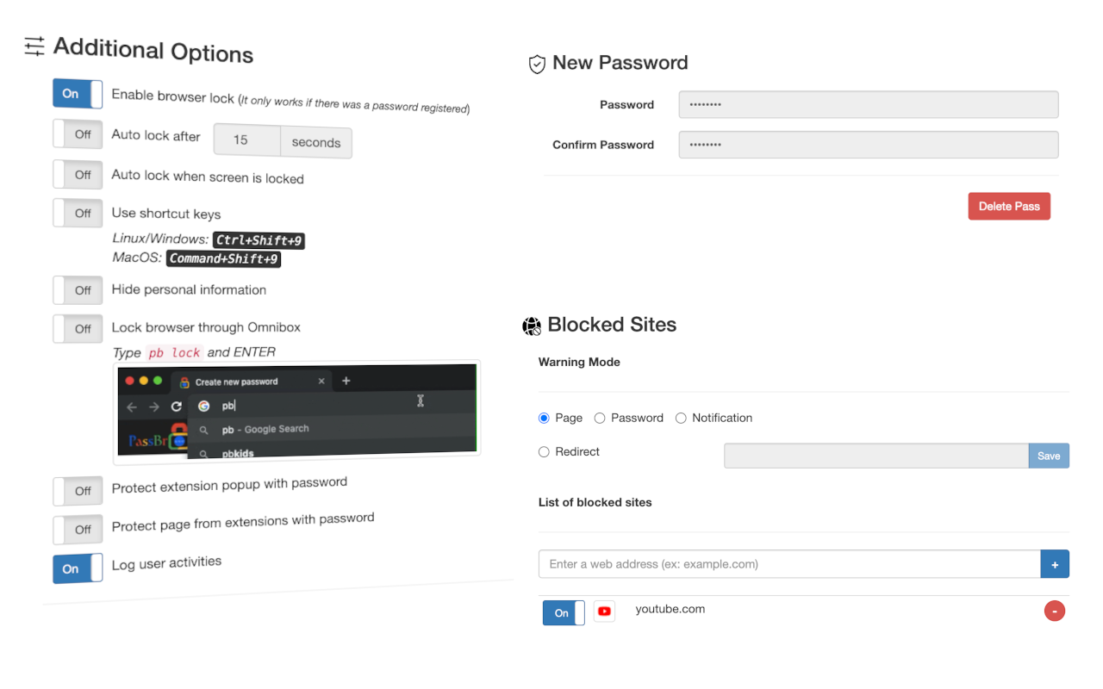Toggle Protect extension popup with password

(78, 491)
